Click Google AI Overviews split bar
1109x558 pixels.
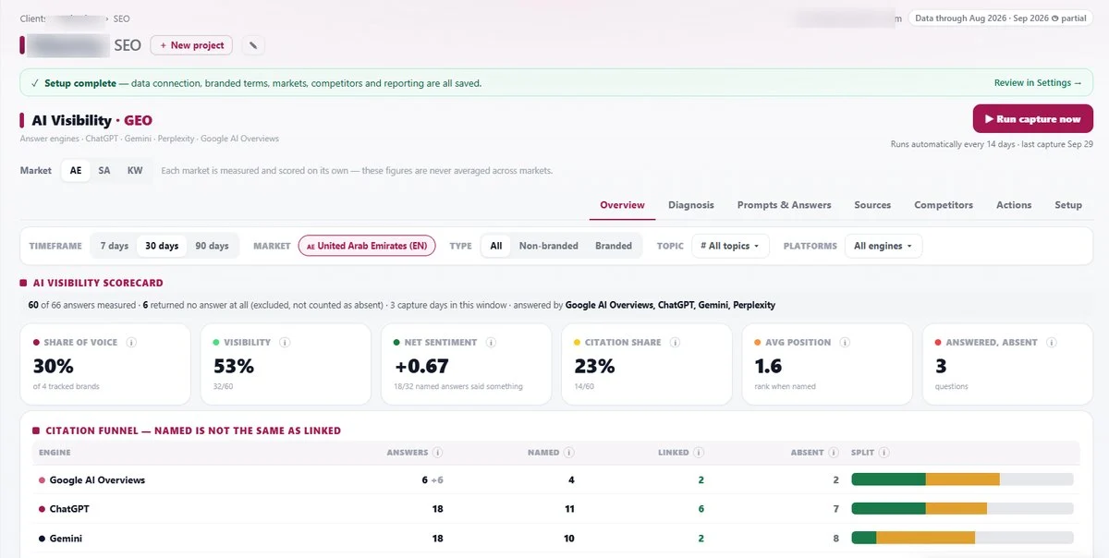click(962, 479)
